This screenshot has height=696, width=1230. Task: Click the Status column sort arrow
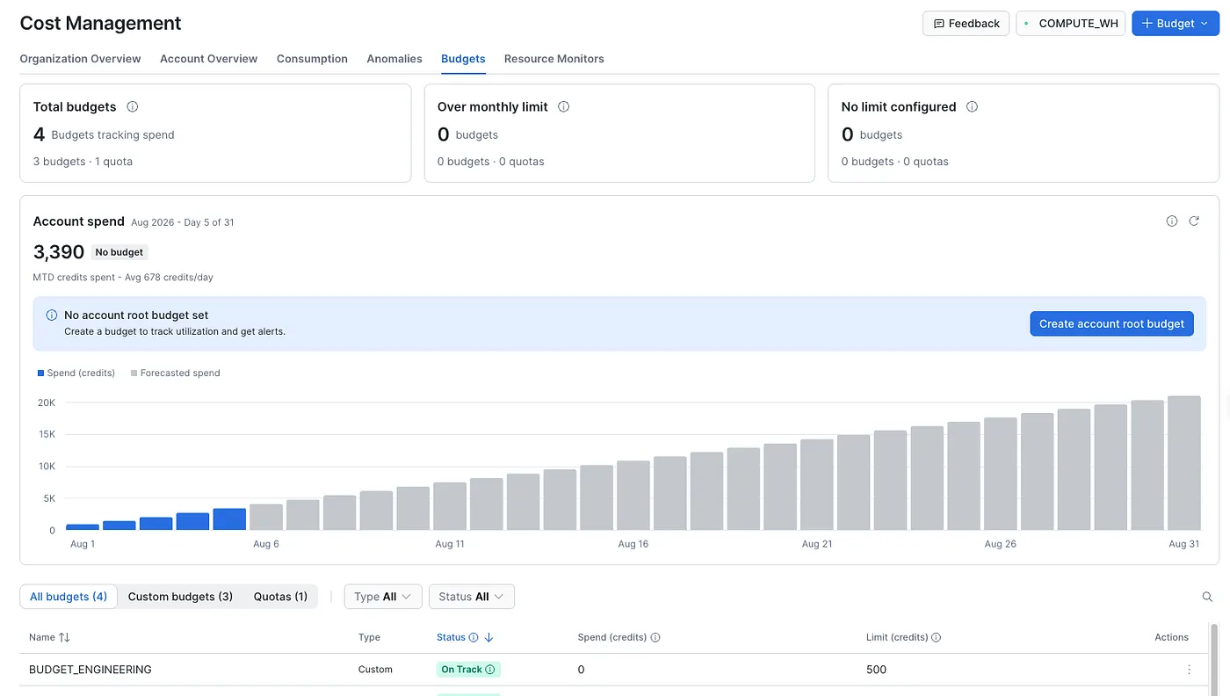coord(489,637)
